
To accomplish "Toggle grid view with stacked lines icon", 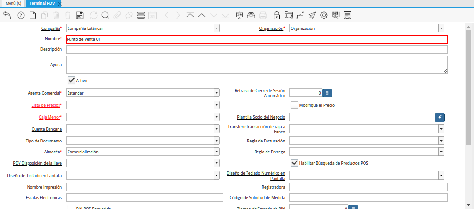I will coord(141,15).
